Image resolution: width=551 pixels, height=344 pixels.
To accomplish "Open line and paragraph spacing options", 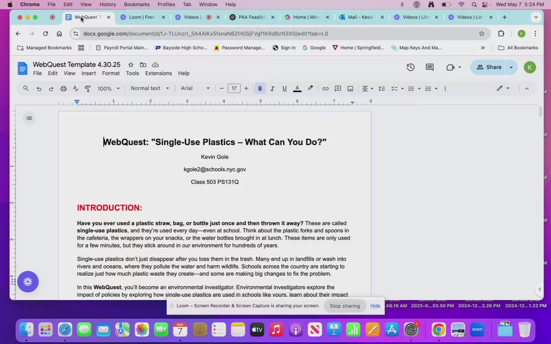I will [382, 88].
